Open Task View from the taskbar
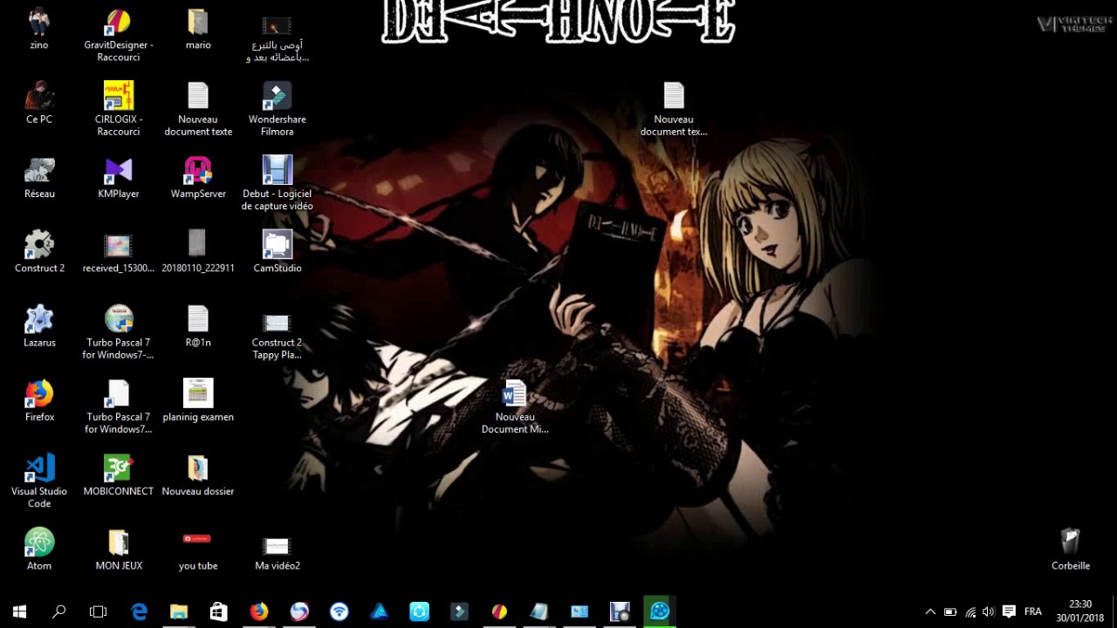Viewport: 1117px width, 628px height. (x=99, y=611)
